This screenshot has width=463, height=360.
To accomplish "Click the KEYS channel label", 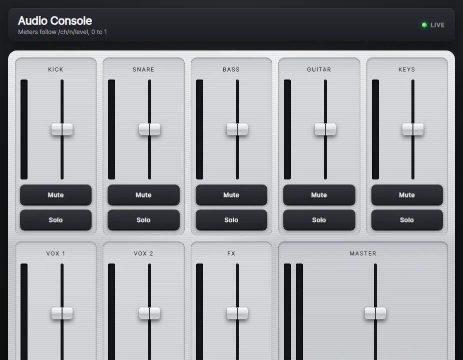I will pyautogui.click(x=407, y=69).
